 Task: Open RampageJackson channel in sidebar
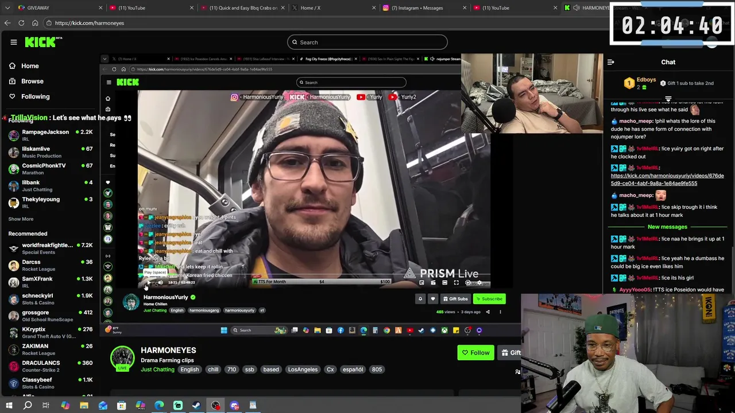51,135
